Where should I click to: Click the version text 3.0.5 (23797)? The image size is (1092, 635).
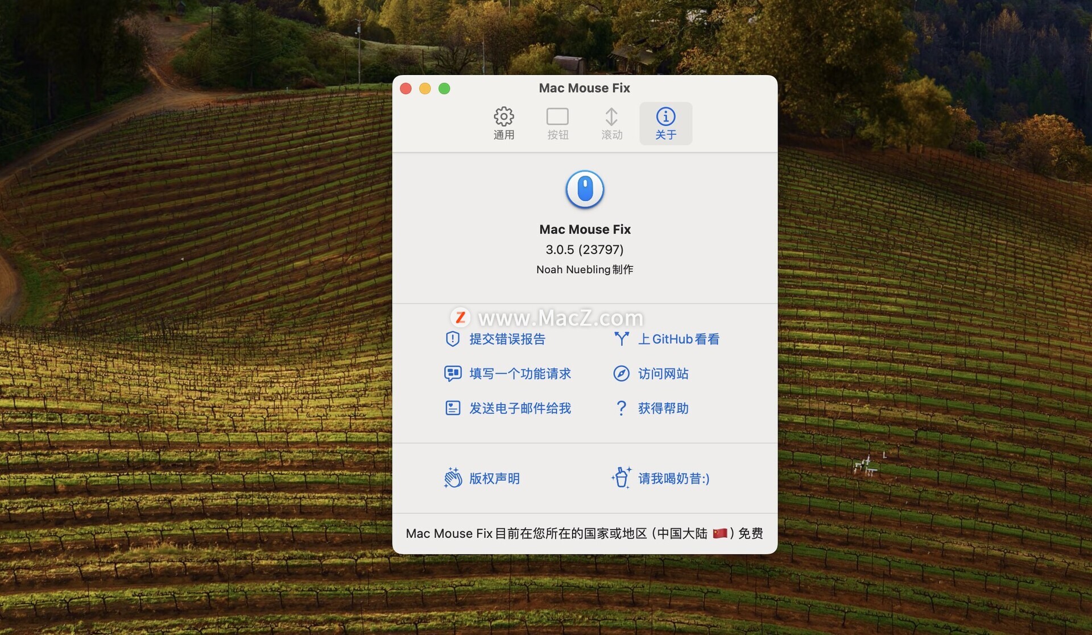coord(585,250)
